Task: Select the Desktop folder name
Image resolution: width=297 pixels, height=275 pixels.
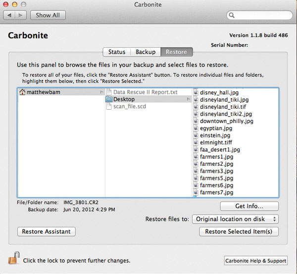Action: pyautogui.click(x=124, y=99)
